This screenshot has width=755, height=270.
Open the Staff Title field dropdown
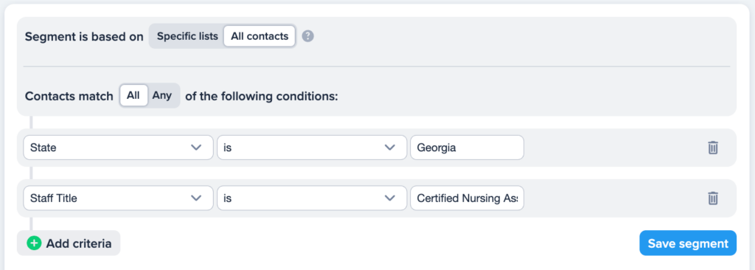click(118, 198)
